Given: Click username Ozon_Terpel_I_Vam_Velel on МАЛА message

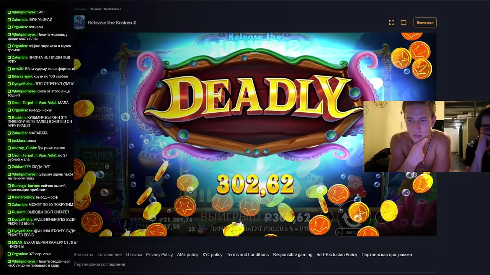Looking at the screenshot, I should pos(34,103).
